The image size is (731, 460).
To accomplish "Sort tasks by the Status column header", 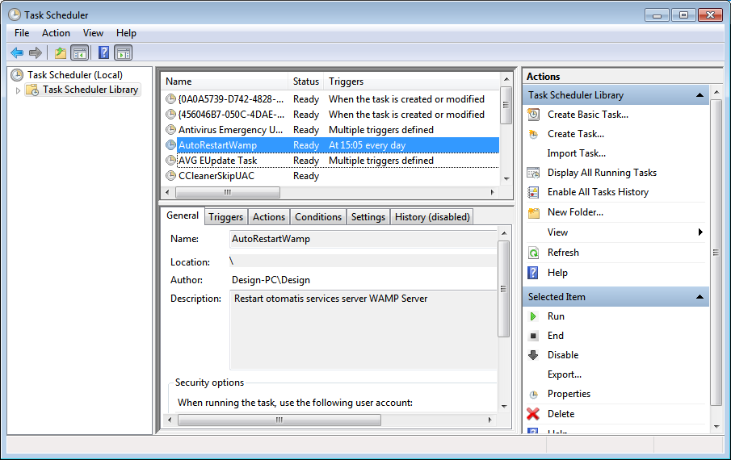I will coord(306,82).
